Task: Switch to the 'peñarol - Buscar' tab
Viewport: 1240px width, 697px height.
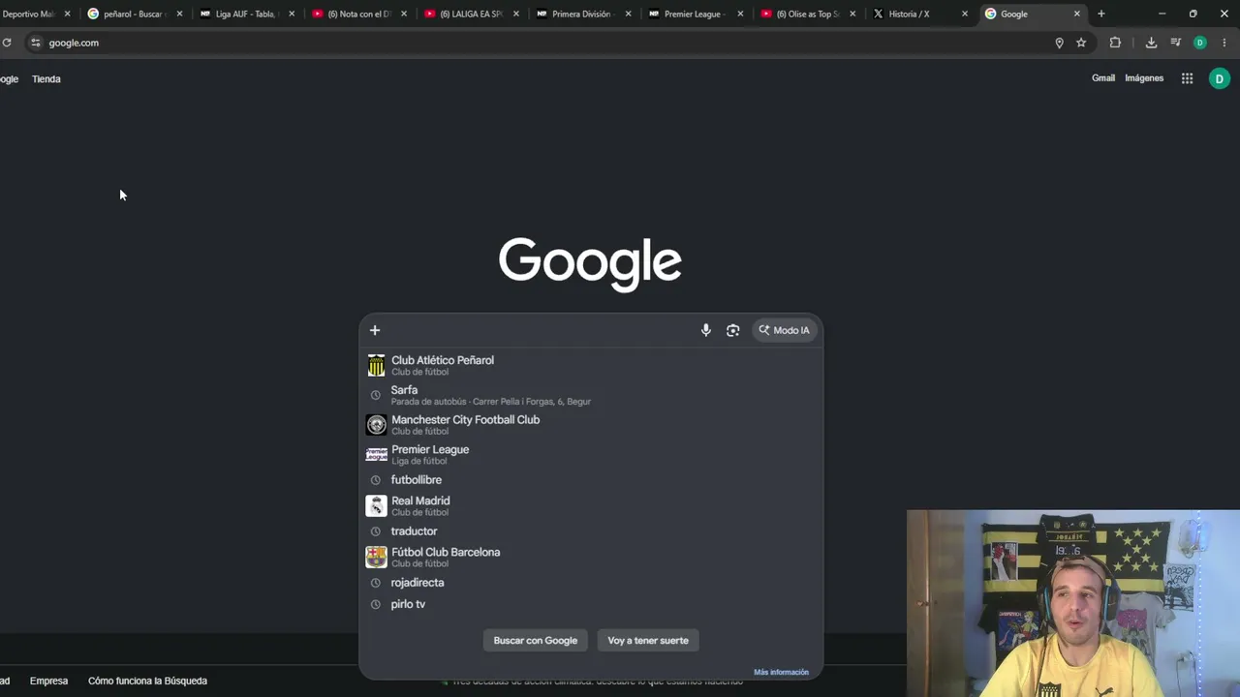Action: [135, 14]
